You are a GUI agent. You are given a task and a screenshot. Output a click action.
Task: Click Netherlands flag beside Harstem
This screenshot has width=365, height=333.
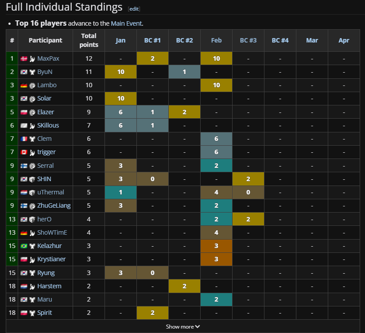24,286
